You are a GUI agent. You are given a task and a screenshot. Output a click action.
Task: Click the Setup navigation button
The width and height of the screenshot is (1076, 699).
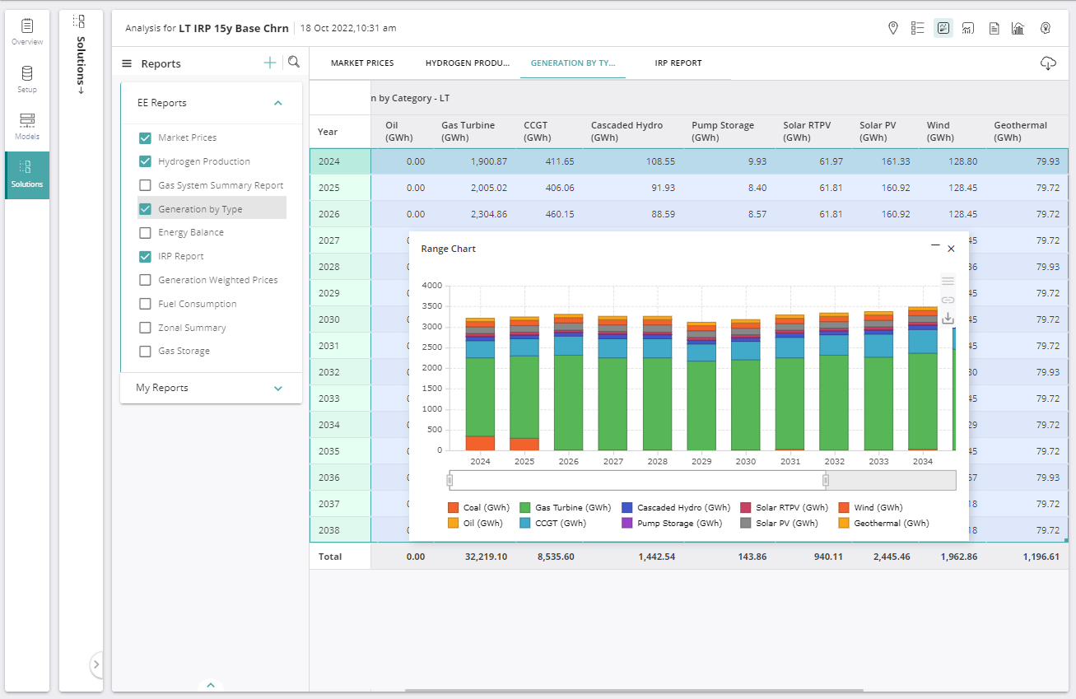pyautogui.click(x=27, y=79)
